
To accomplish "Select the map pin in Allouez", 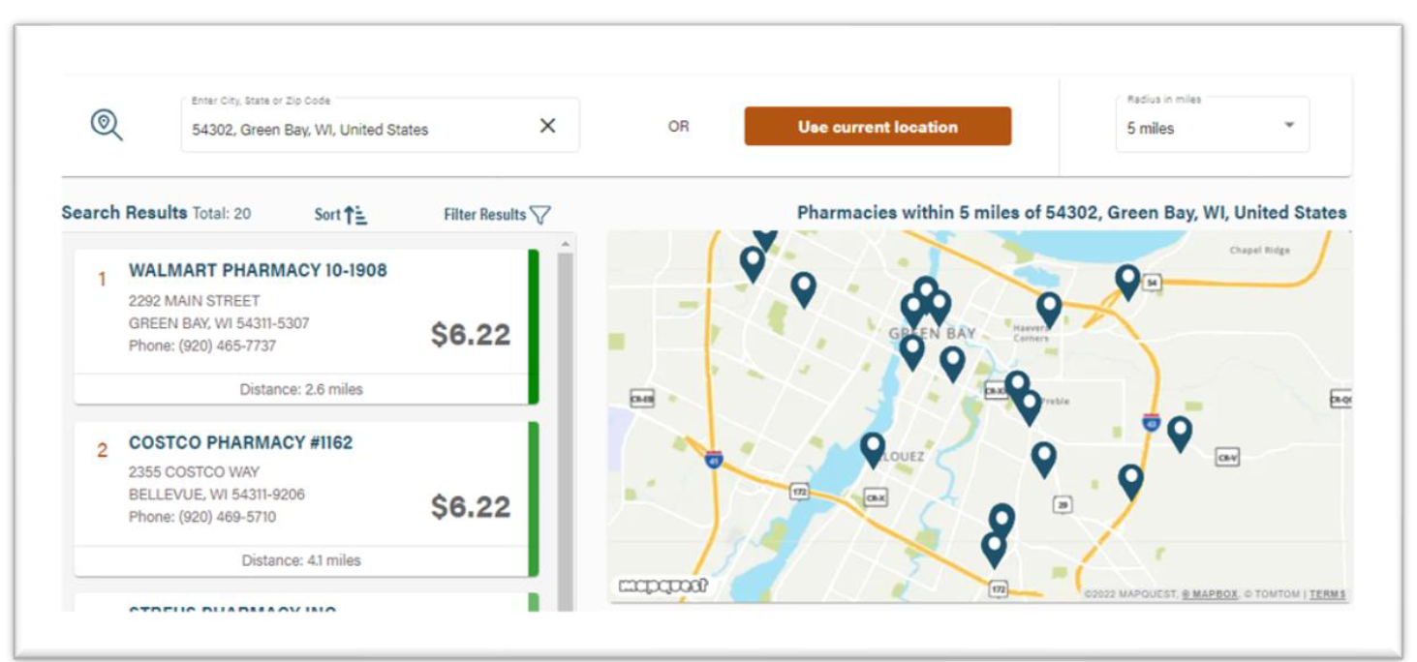I will point(873,448).
